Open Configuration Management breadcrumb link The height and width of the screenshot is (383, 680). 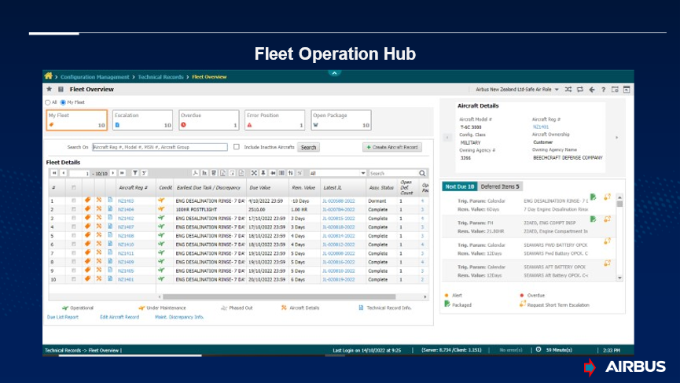tap(94, 77)
